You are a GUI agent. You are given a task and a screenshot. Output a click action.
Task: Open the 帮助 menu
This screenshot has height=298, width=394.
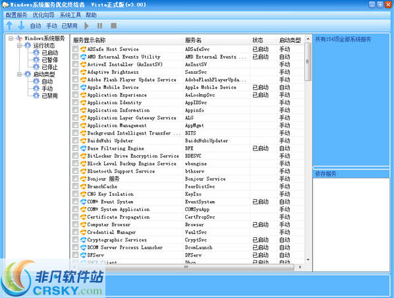tap(91, 15)
